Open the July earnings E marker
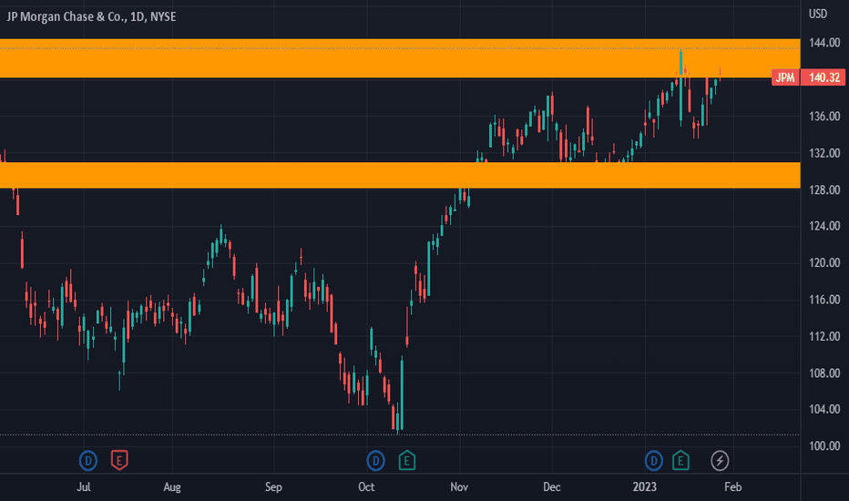This screenshot has width=849, height=501. tap(119, 461)
